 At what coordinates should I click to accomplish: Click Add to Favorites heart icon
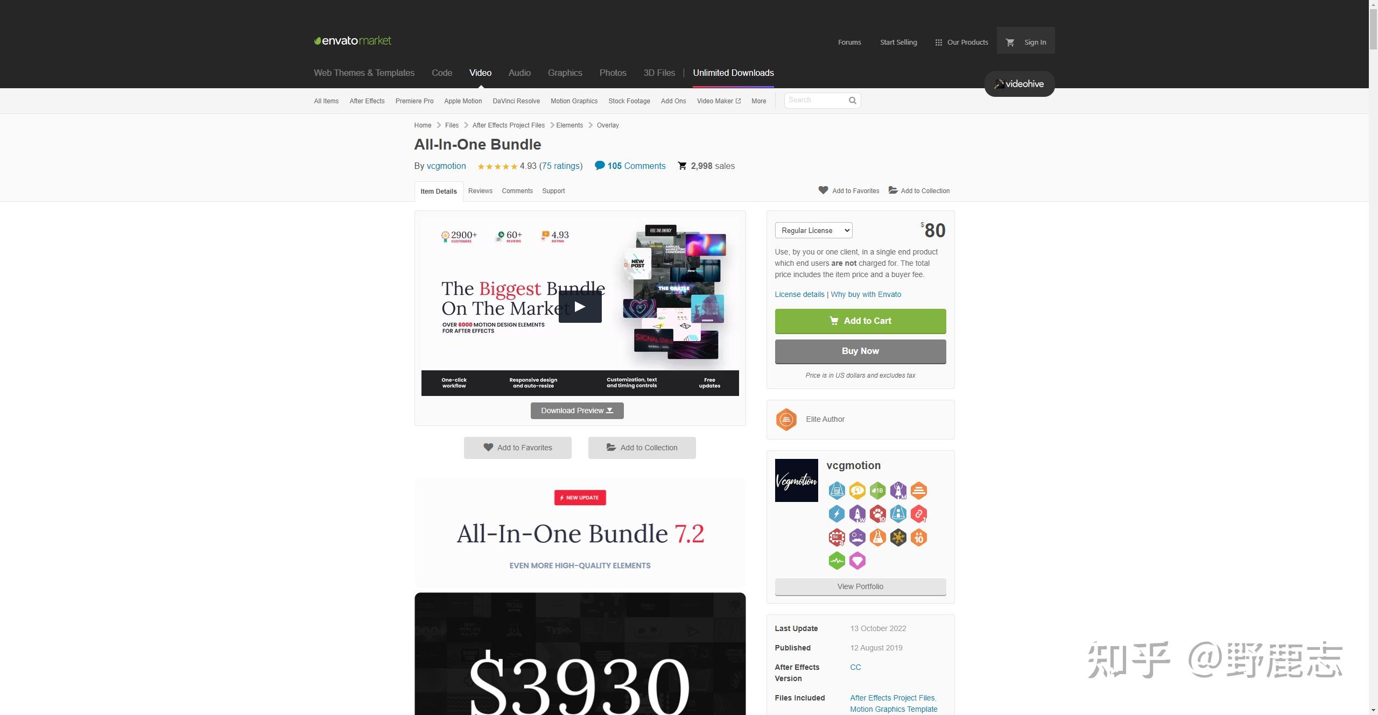click(x=823, y=190)
